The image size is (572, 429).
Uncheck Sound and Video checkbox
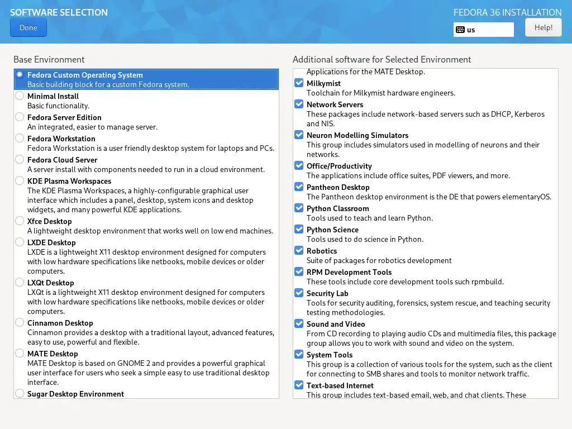[x=299, y=323]
